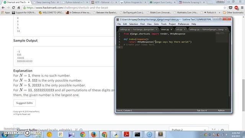Viewport: 245px width, 138px height.
Task: Click the Tab Size: 4 status item
Action: coord(202,110)
